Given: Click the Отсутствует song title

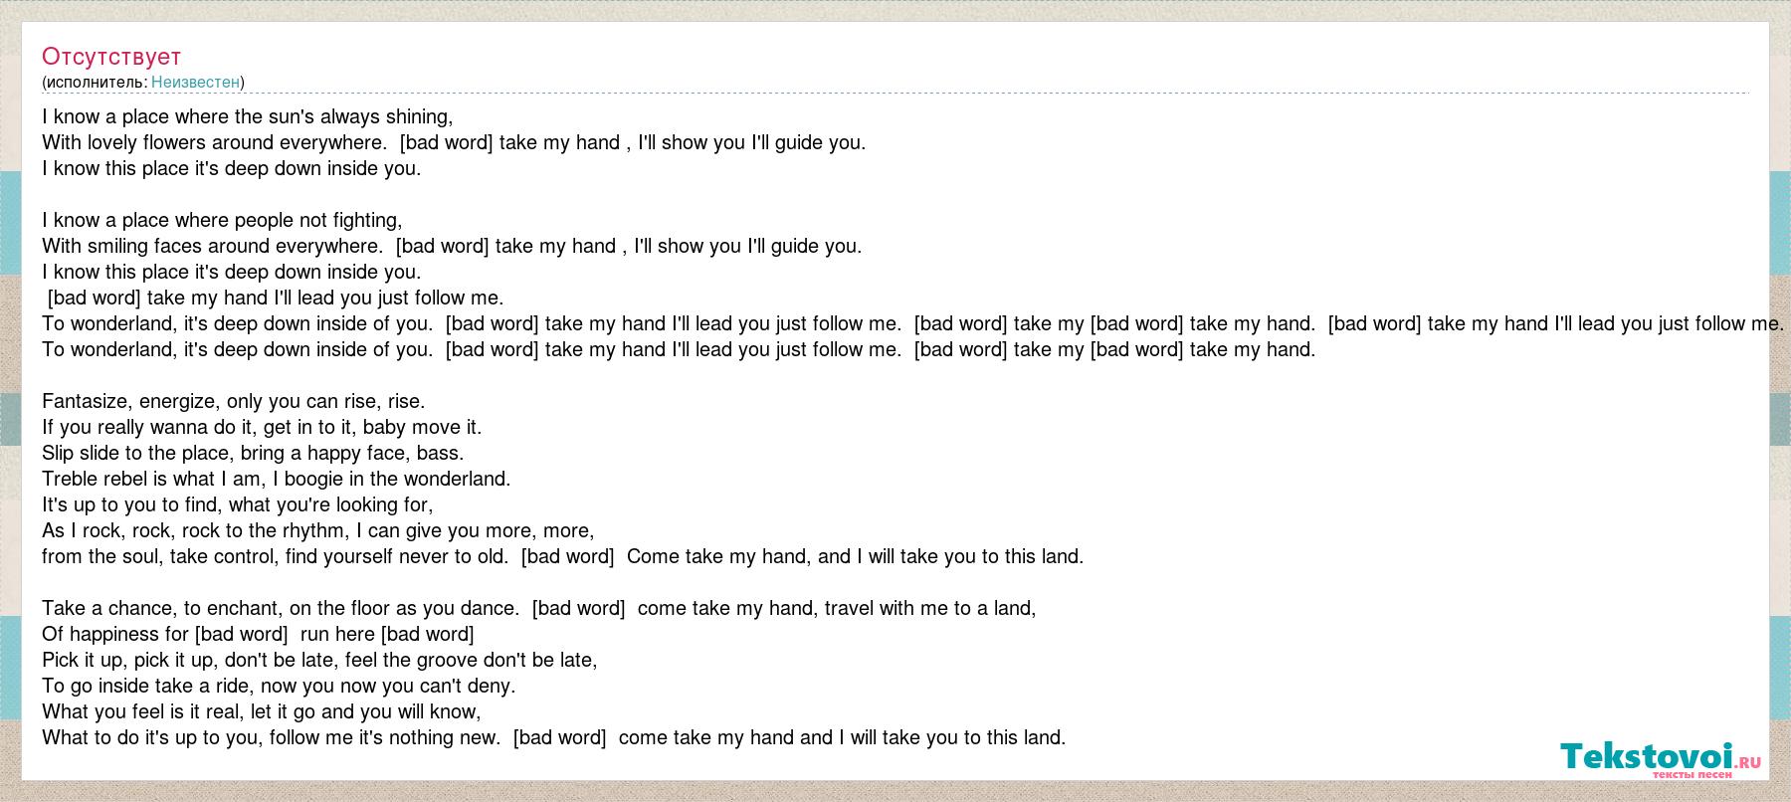Looking at the screenshot, I should [111, 56].
